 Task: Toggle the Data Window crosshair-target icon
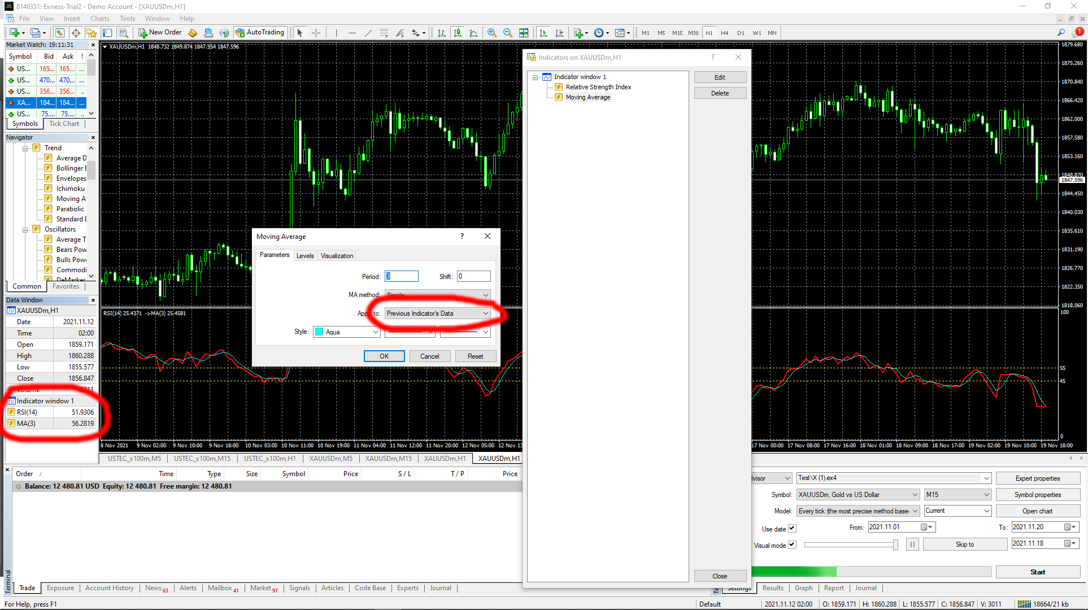coord(76,33)
